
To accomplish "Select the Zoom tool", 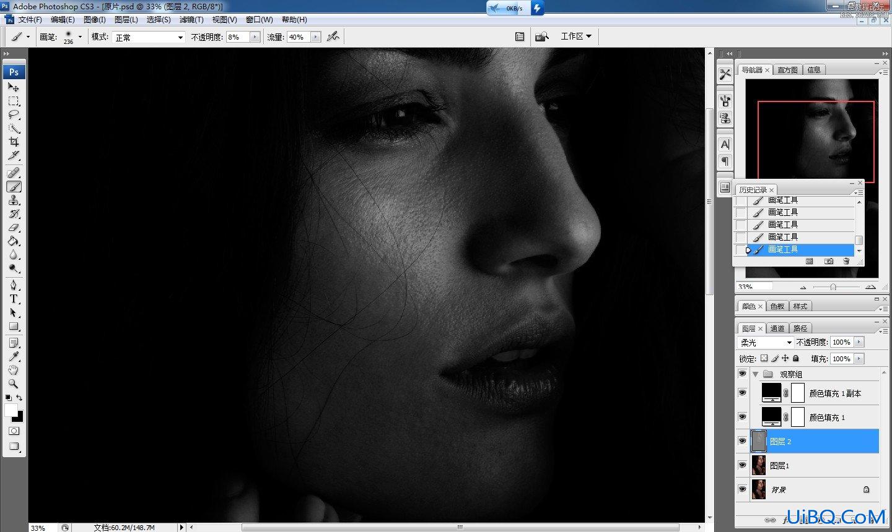I will [14, 384].
